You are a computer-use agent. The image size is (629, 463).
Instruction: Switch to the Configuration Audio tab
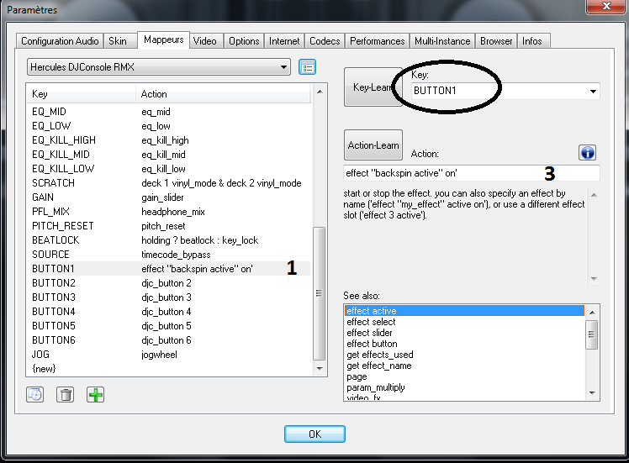point(60,40)
